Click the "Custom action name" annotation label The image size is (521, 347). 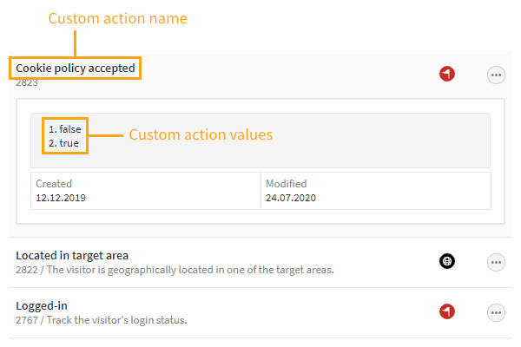117,18
